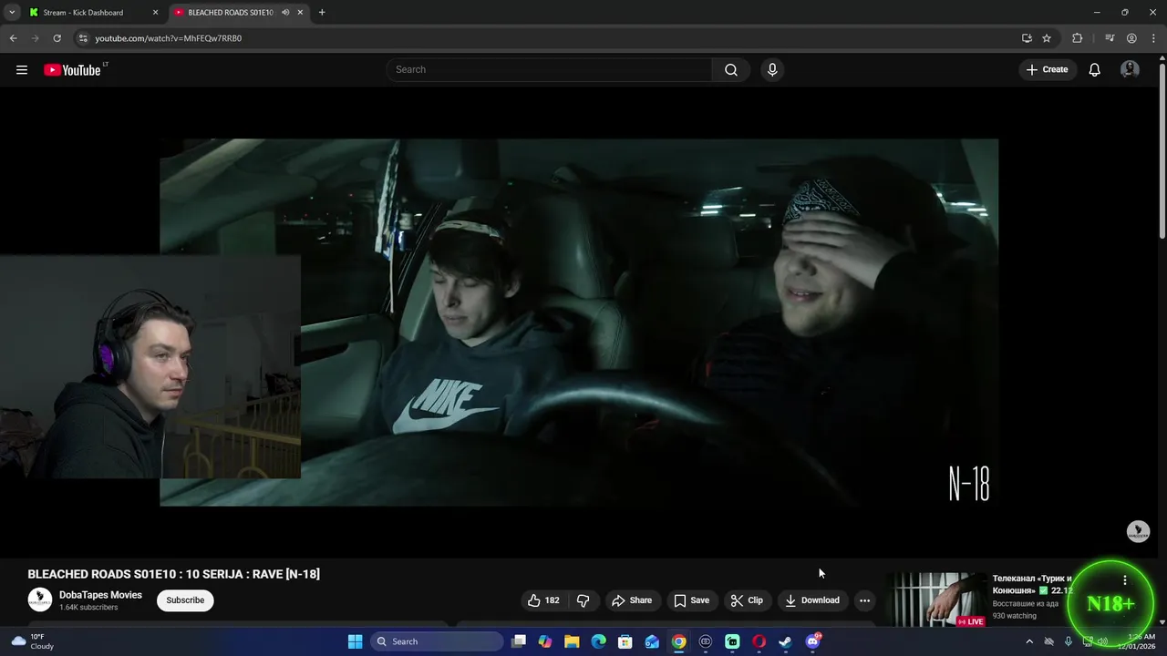The image size is (1167, 656).
Task: Open DobaTapes Movies channel avatar
Action: point(40,600)
